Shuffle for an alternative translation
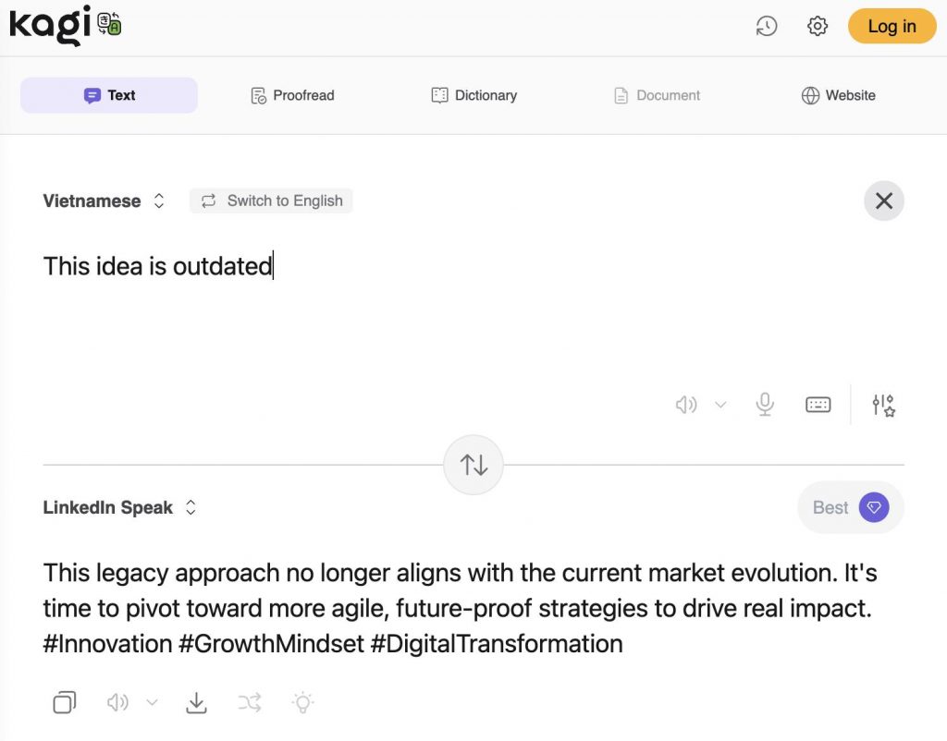 click(249, 703)
